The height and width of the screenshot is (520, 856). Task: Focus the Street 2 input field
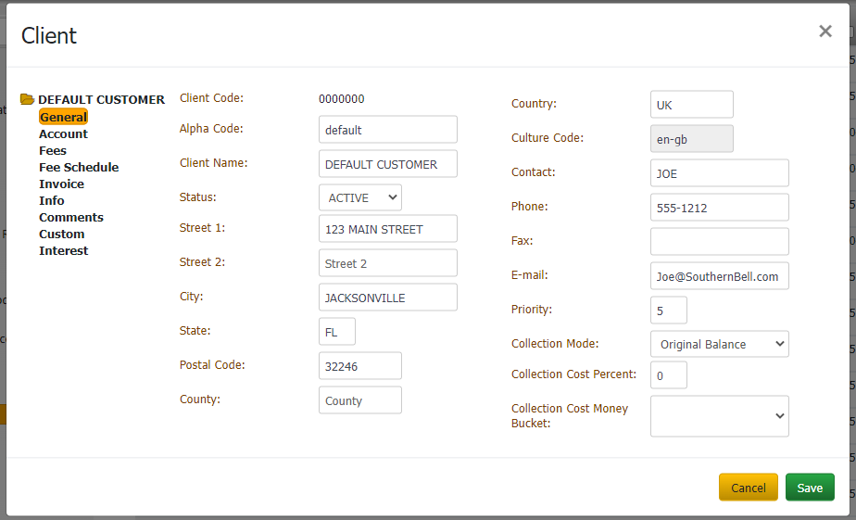pyautogui.click(x=387, y=263)
